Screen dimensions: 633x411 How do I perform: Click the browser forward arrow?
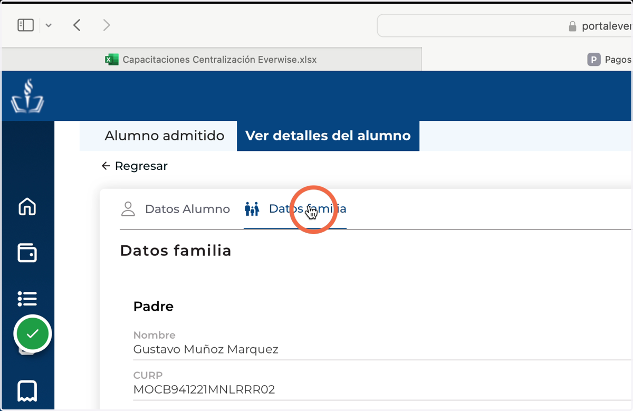click(x=107, y=25)
